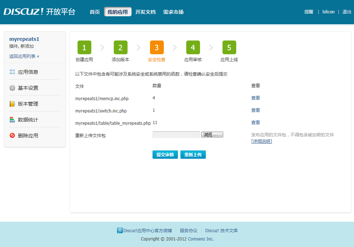
Task: Click the 创建应用 step label
Action: click(84, 60)
